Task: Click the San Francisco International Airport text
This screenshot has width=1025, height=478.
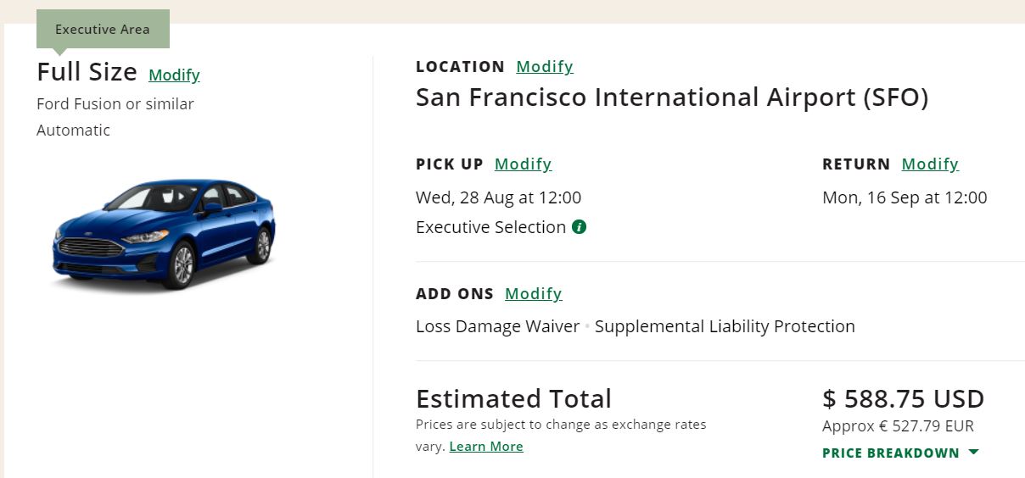Action: click(x=671, y=98)
